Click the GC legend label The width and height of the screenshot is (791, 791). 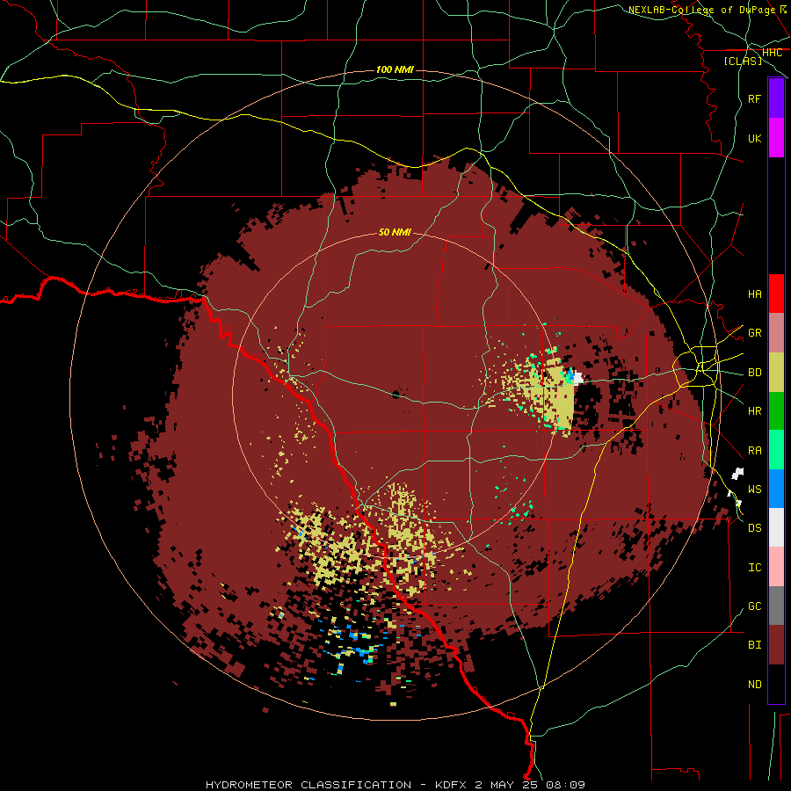click(755, 606)
